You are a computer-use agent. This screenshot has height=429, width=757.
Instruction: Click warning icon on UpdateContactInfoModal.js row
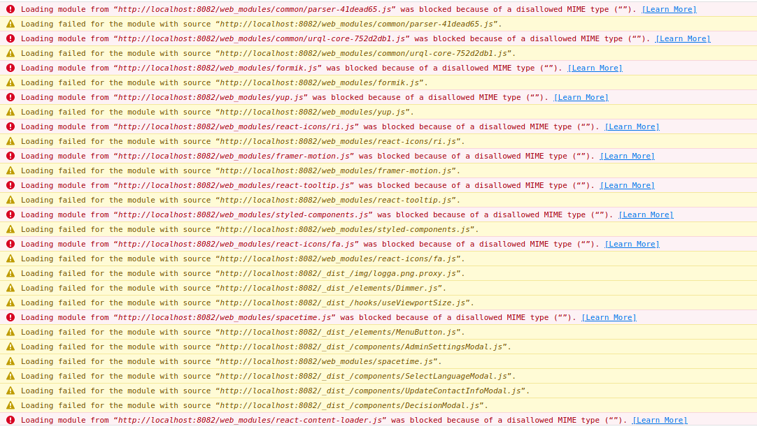point(10,391)
